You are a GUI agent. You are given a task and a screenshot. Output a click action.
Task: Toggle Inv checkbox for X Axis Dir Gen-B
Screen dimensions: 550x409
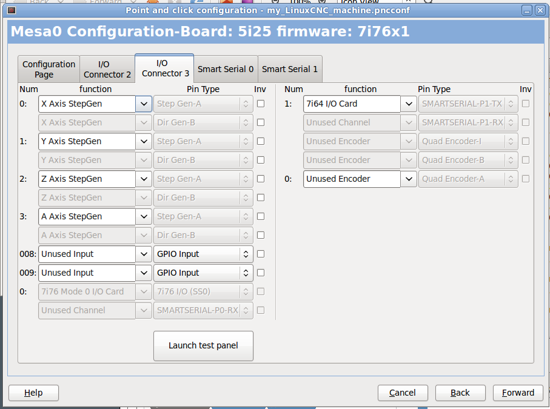[261, 122]
